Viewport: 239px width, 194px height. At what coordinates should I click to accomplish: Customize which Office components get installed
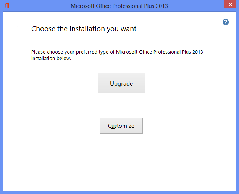pyautogui.click(x=121, y=126)
